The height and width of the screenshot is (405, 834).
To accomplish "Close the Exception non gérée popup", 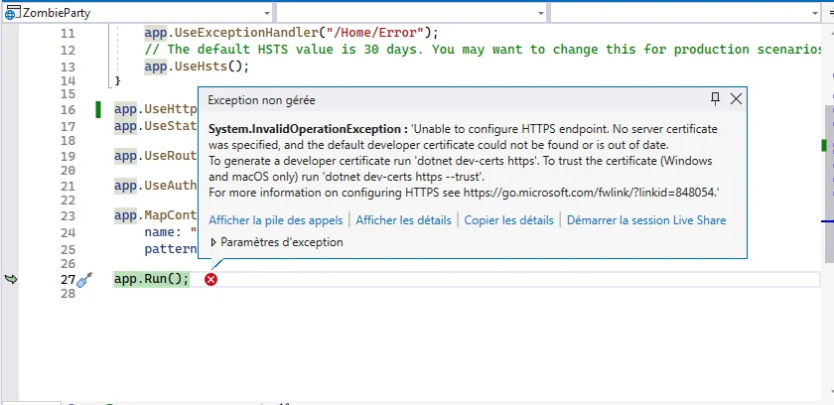I will (x=736, y=99).
